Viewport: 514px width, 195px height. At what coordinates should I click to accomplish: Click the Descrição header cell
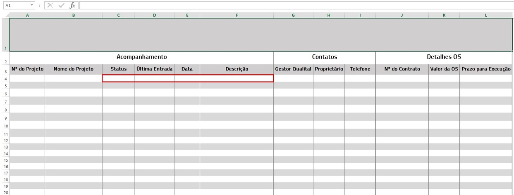click(x=237, y=69)
